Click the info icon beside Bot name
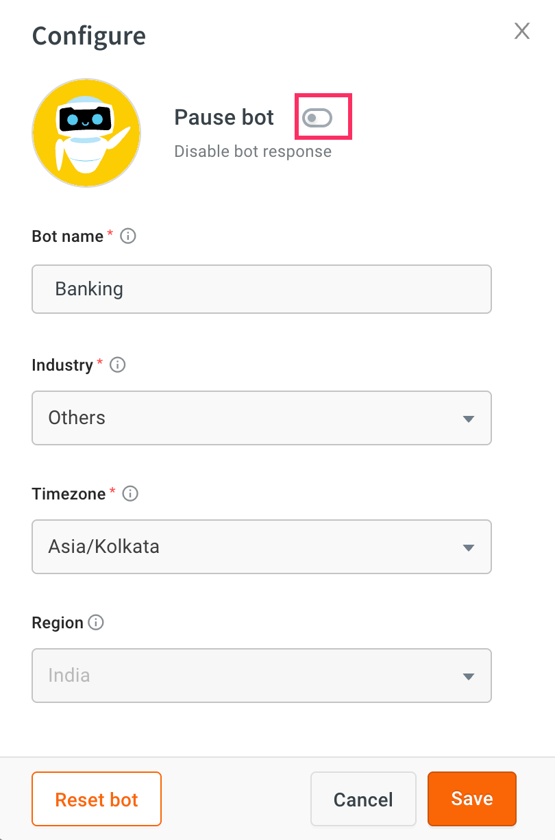This screenshot has height=840, width=555. [128, 236]
